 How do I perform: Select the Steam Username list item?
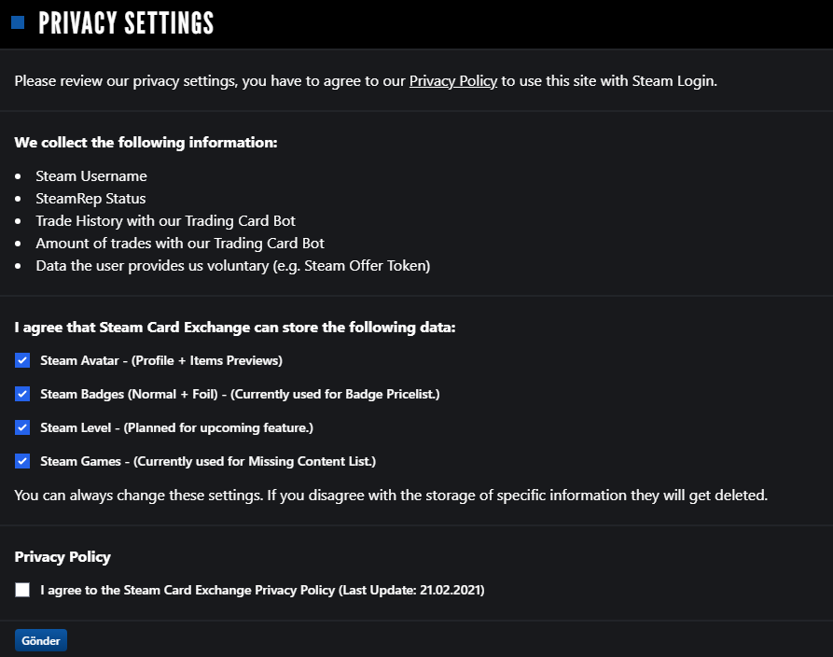[91, 176]
